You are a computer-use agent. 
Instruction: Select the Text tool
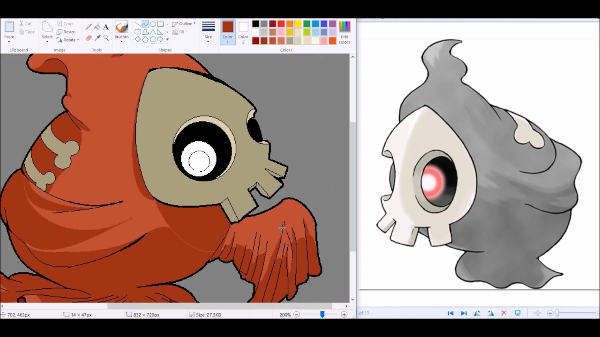[106, 27]
